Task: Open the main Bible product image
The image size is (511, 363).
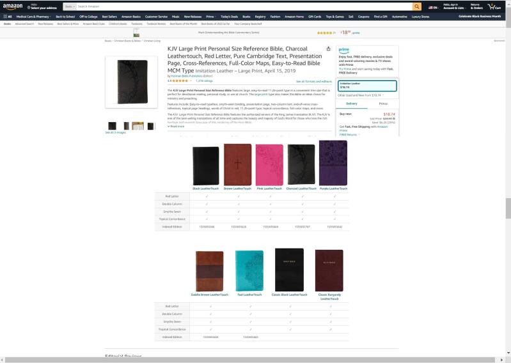Action: [x=132, y=82]
